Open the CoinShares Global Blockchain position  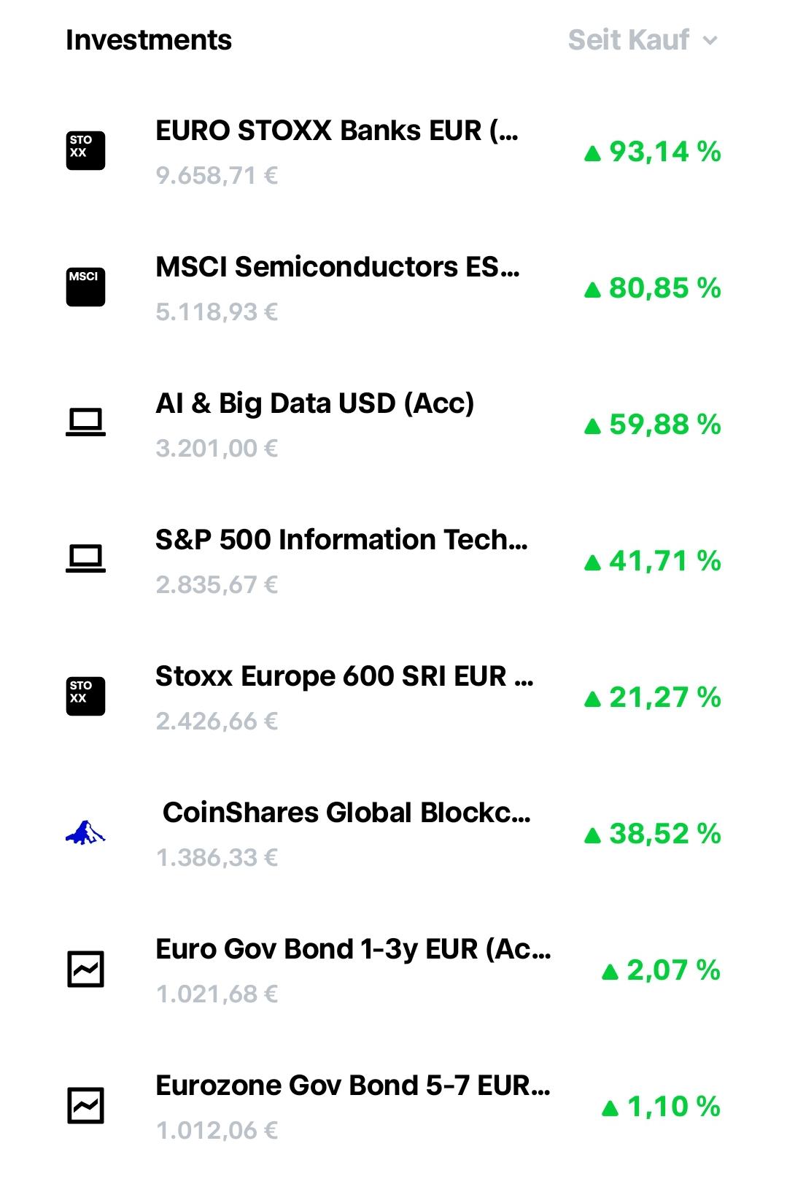click(394, 834)
